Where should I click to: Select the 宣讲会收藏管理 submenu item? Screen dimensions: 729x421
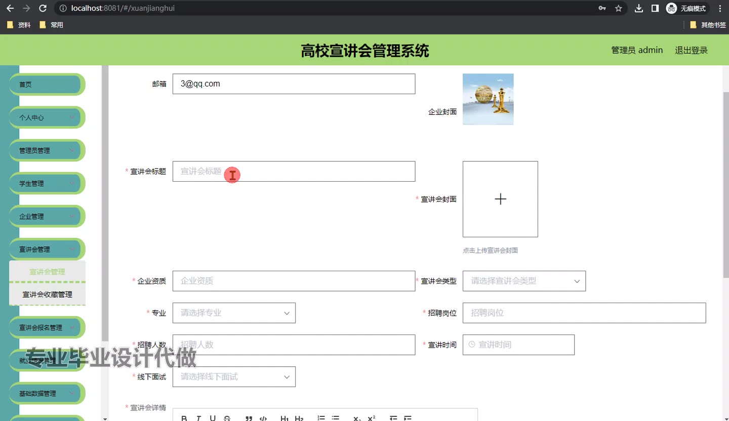pos(47,294)
